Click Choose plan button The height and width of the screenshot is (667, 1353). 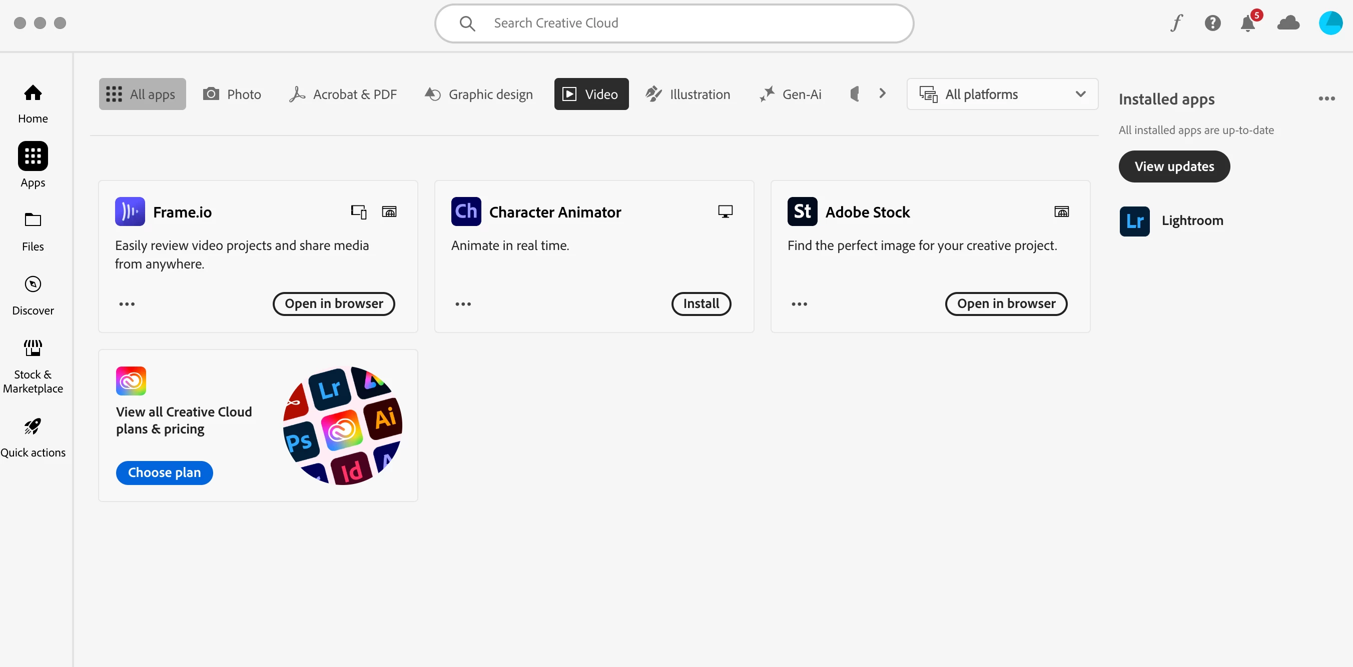pyautogui.click(x=164, y=472)
